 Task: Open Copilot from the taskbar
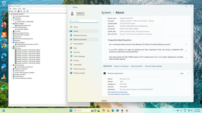pyautogui.click(x=104, y=110)
